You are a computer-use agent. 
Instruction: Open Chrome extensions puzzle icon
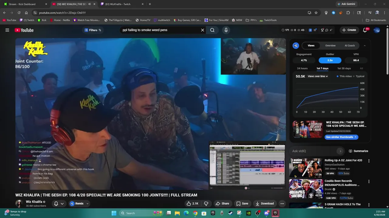click(348, 13)
